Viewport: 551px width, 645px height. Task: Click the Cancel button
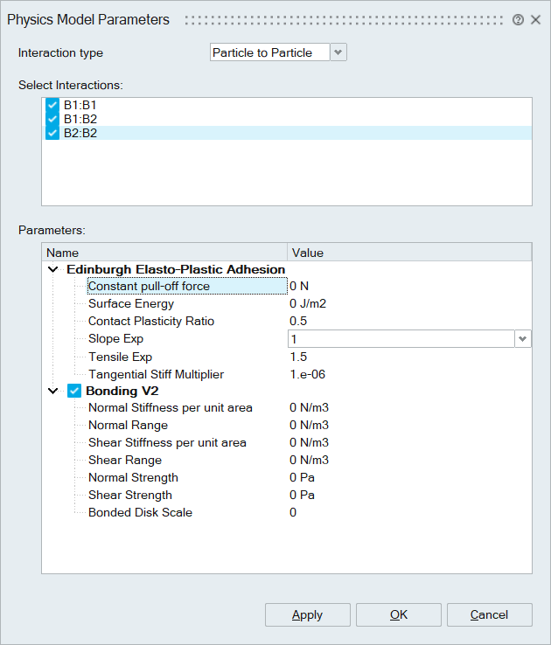click(489, 614)
